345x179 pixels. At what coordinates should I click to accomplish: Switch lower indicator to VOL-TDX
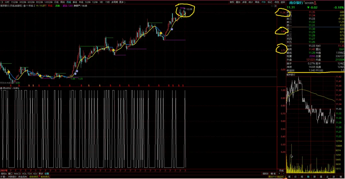tap(27, 174)
